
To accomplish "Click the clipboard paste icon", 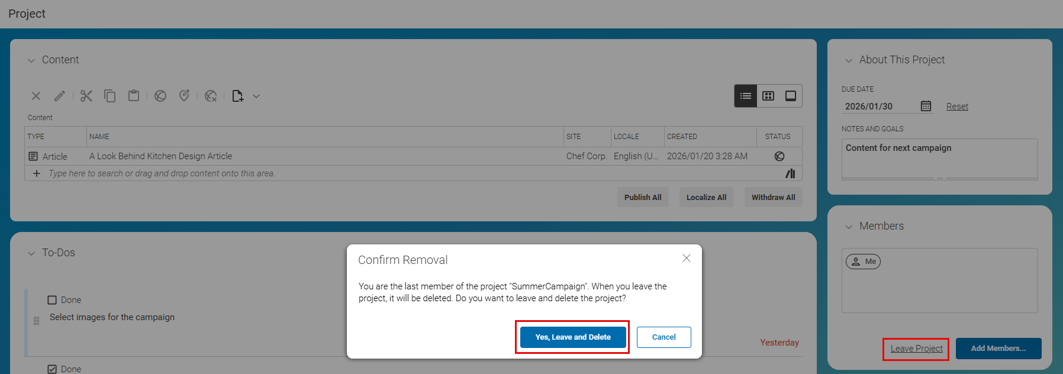I will coord(134,95).
